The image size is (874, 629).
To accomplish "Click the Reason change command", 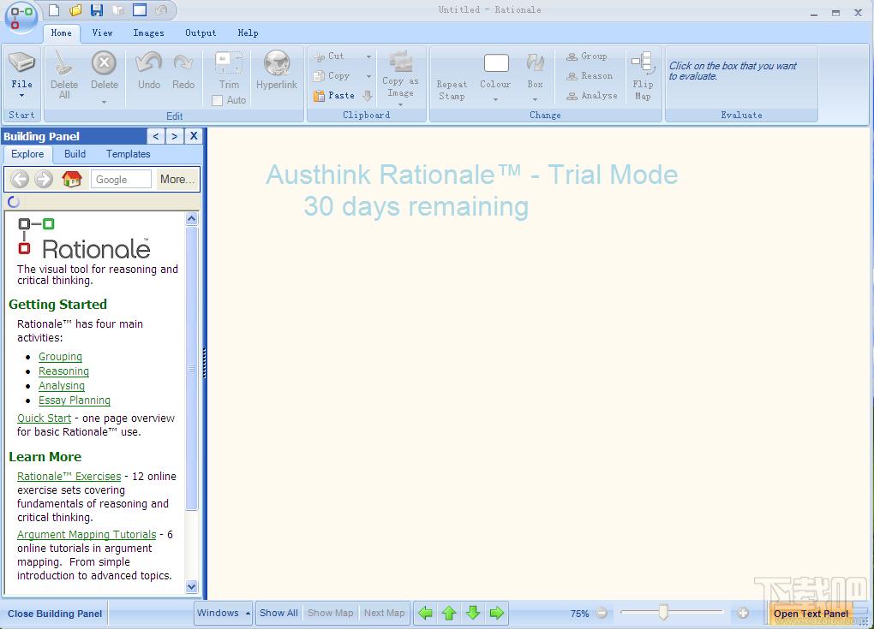I will pos(590,75).
